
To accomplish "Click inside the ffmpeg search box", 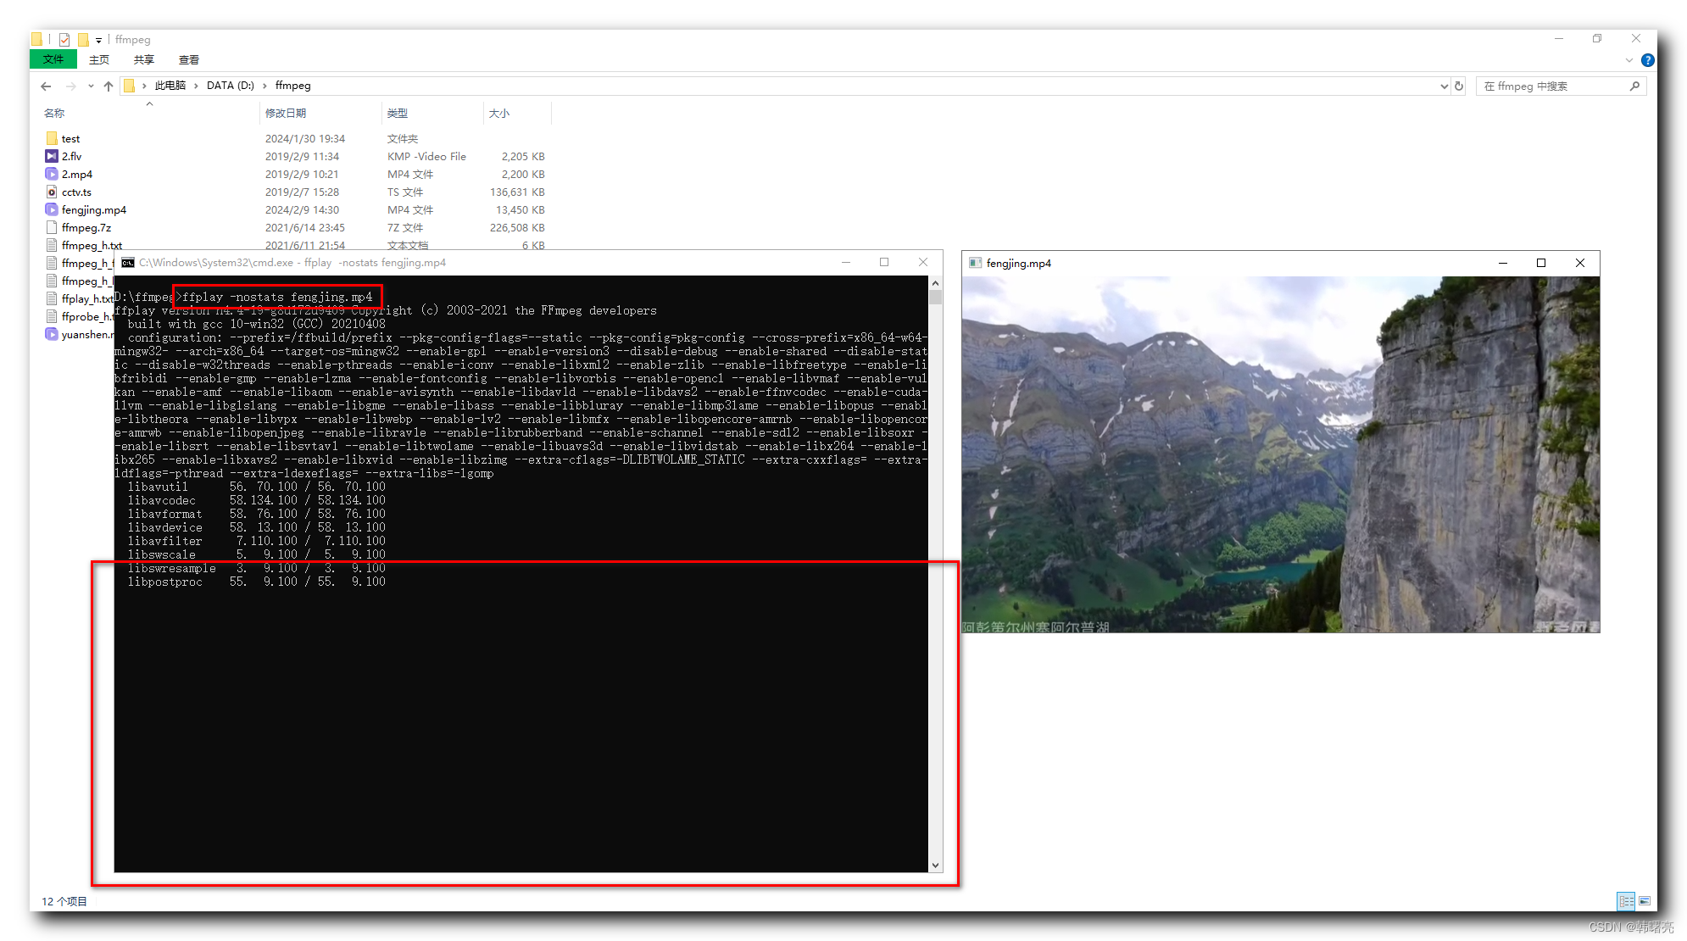I will click(x=1560, y=86).
